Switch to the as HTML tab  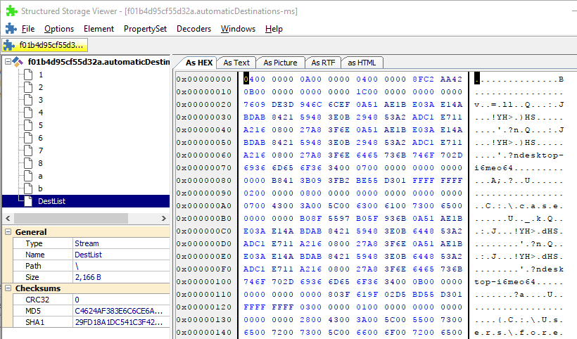coord(362,63)
